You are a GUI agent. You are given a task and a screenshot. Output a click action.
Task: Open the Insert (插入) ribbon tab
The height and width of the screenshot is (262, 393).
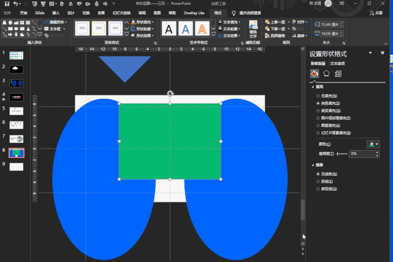(x=56, y=12)
